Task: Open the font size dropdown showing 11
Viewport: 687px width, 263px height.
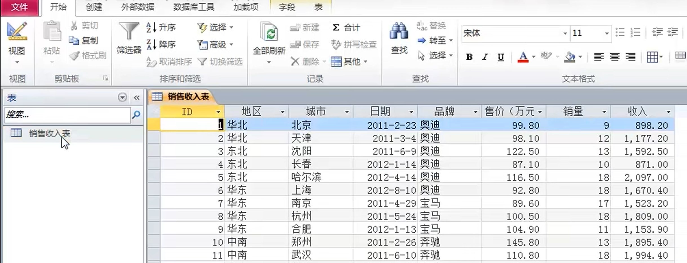Action: [x=606, y=33]
